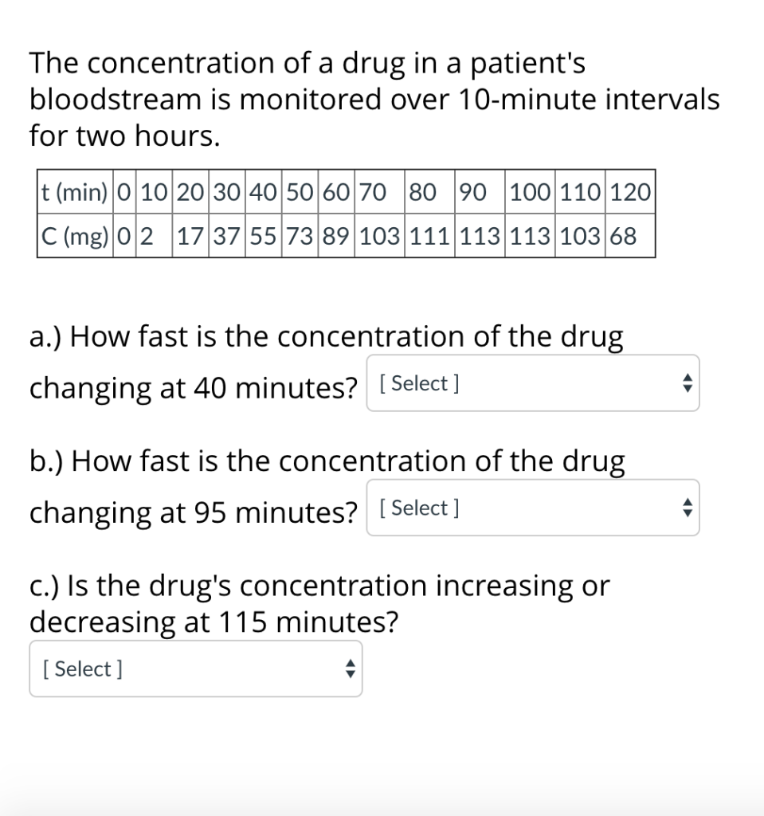Open the answer dropdown for part a

pyautogui.click(x=532, y=383)
